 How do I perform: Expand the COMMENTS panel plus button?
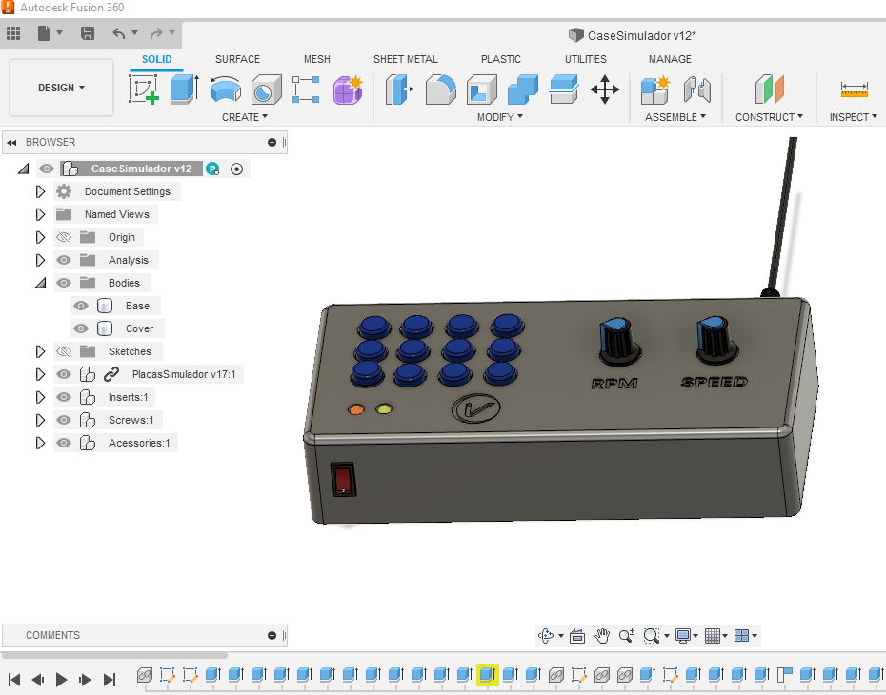click(x=272, y=635)
